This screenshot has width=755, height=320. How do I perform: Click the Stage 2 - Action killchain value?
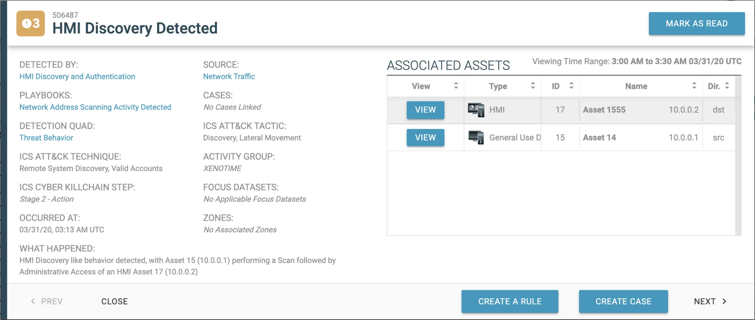pyautogui.click(x=46, y=199)
